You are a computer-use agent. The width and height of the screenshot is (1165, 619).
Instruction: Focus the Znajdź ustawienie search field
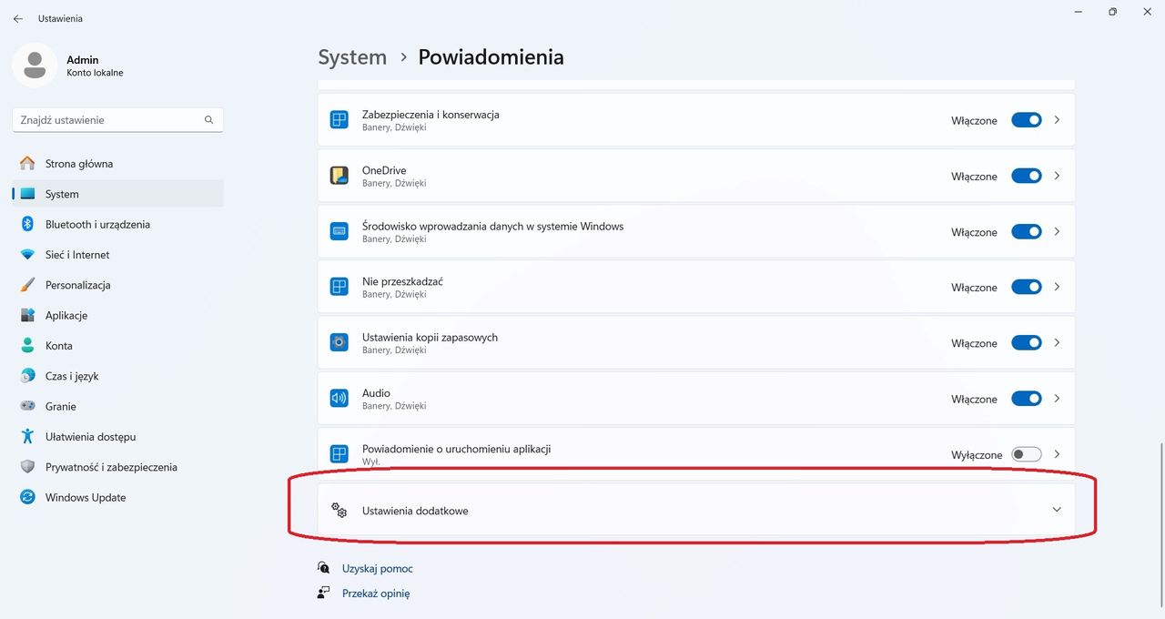[107, 120]
